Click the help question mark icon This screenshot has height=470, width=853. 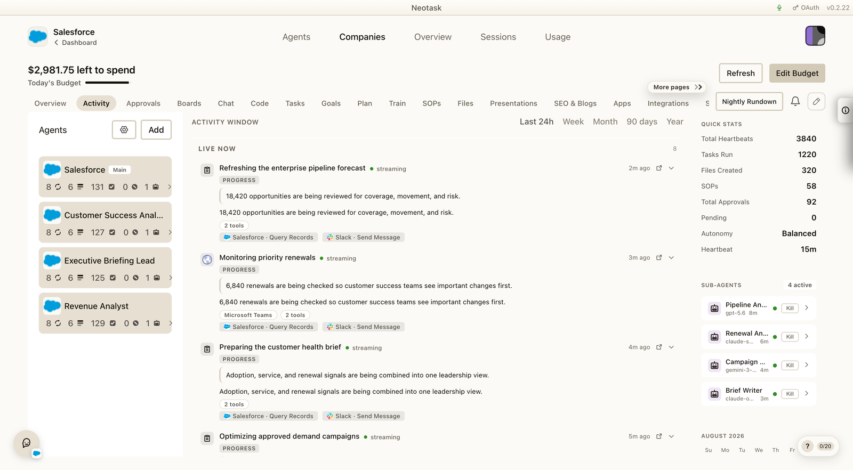pos(808,446)
